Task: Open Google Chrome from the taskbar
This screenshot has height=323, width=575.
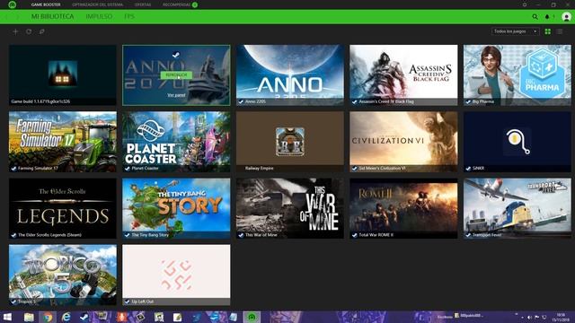Action: pyautogui.click(x=48, y=317)
